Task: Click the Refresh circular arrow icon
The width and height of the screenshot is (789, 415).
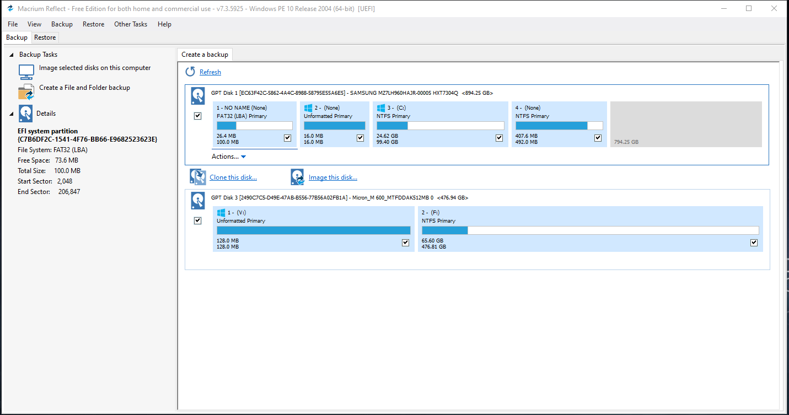Action: point(190,72)
